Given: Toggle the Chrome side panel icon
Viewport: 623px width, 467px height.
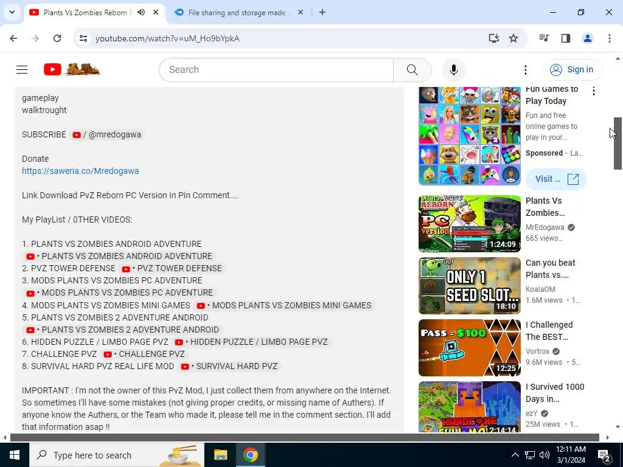Looking at the screenshot, I should (x=565, y=38).
